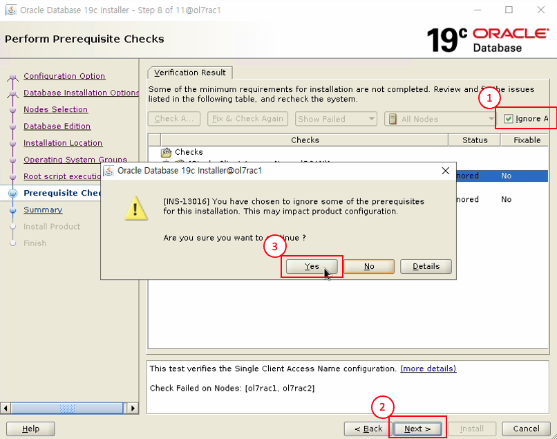
Task: Open installer Help
Action: (x=30, y=429)
